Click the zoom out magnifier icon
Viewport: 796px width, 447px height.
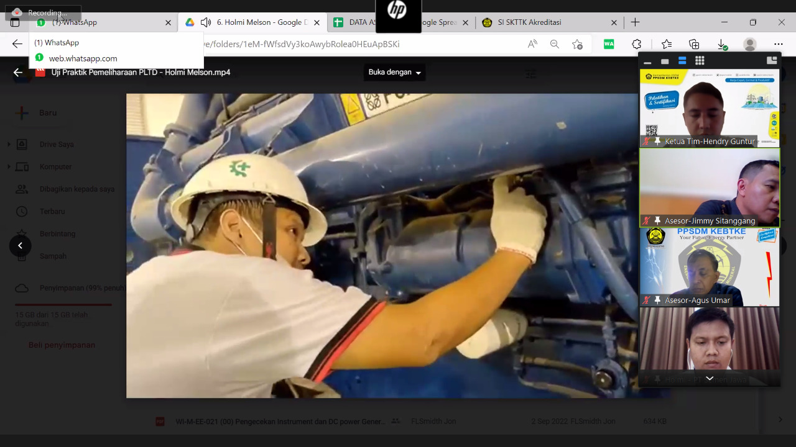point(555,44)
